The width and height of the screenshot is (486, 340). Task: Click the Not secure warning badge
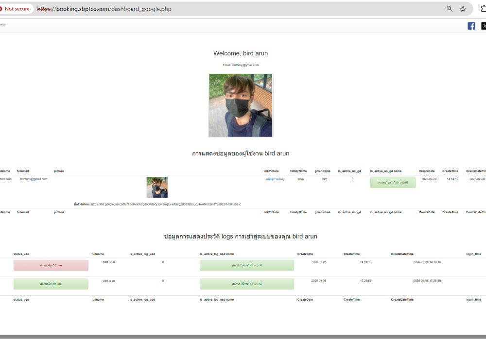(16, 9)
